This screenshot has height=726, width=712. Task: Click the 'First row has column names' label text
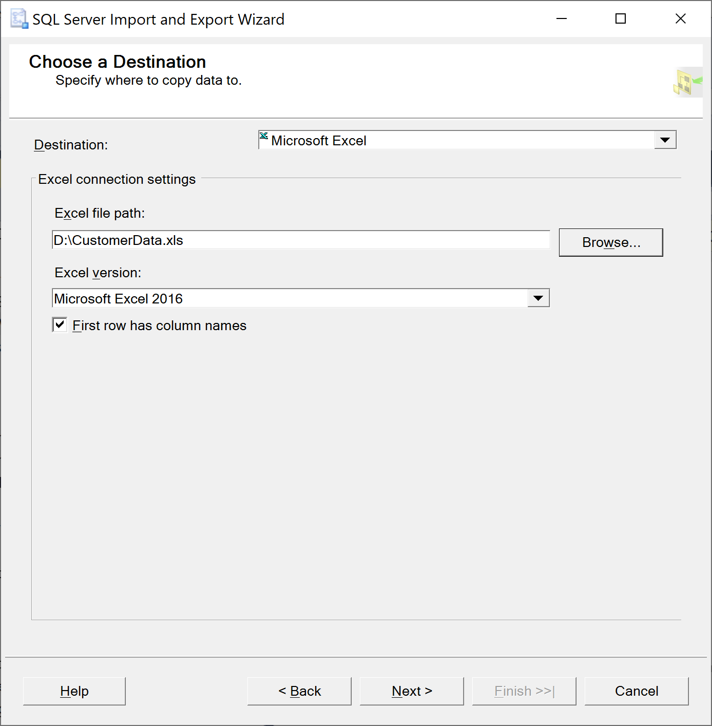[x=160, y=326]
